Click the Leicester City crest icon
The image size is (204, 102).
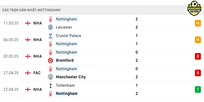tap(50, 27)
